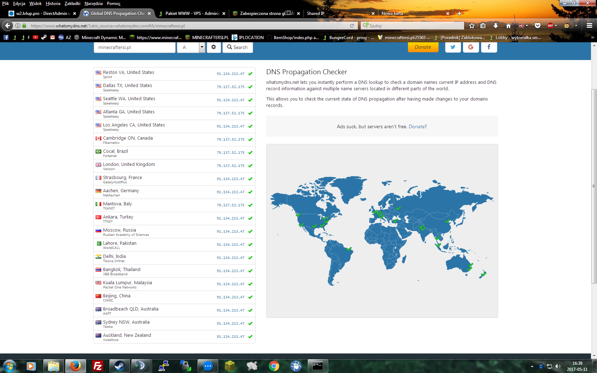
Task: Expand the HD extension dropdown arrow
Action: pyautogui.click(x=527, y=26)
